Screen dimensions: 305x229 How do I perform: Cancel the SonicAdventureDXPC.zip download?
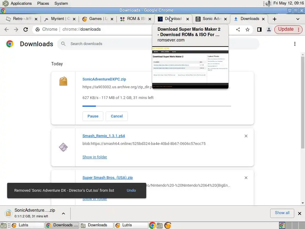coord(117,116)
